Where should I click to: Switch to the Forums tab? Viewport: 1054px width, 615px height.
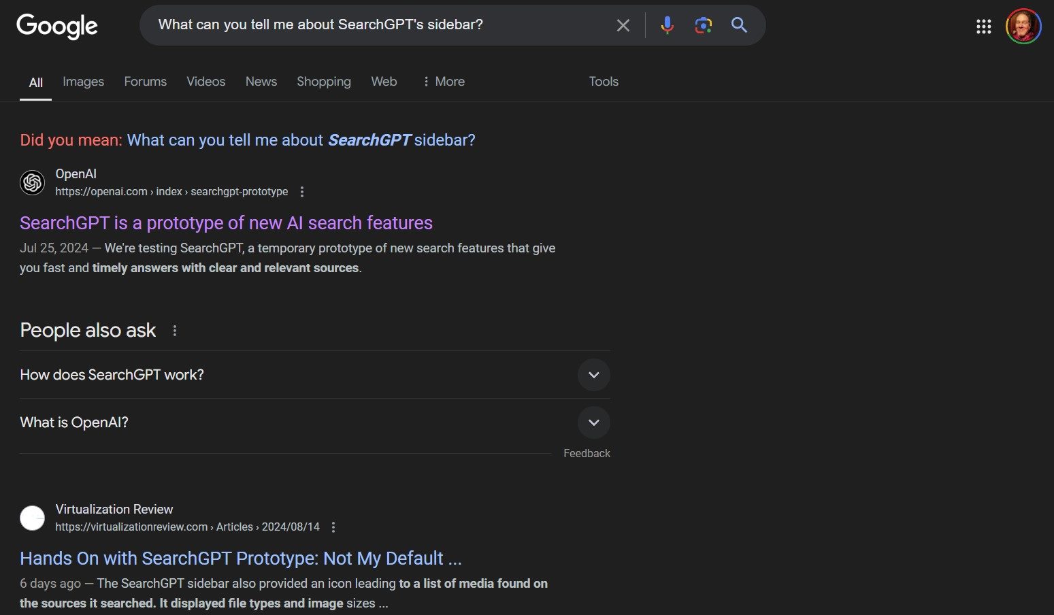click(145, 82)
